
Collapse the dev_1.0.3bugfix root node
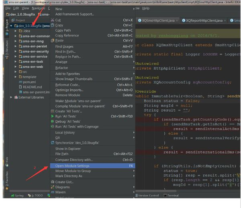(11, 26)
